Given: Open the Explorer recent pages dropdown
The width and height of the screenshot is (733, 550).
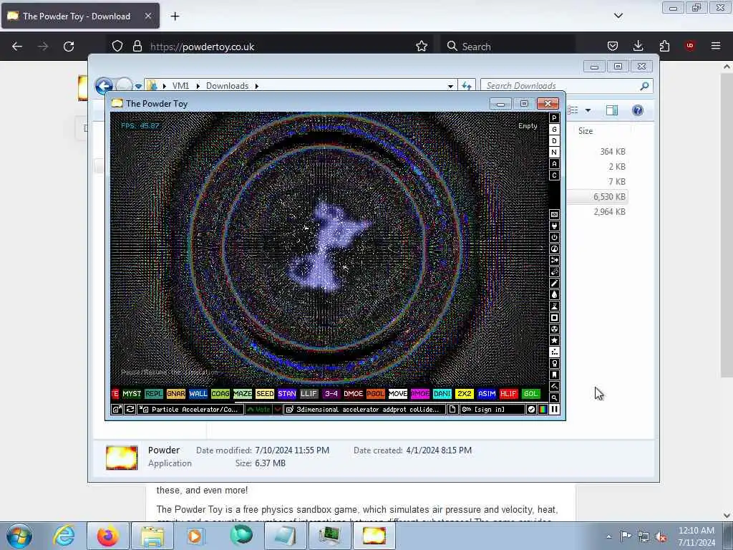Looking at the screenshot, I should (x=138, y=87).
